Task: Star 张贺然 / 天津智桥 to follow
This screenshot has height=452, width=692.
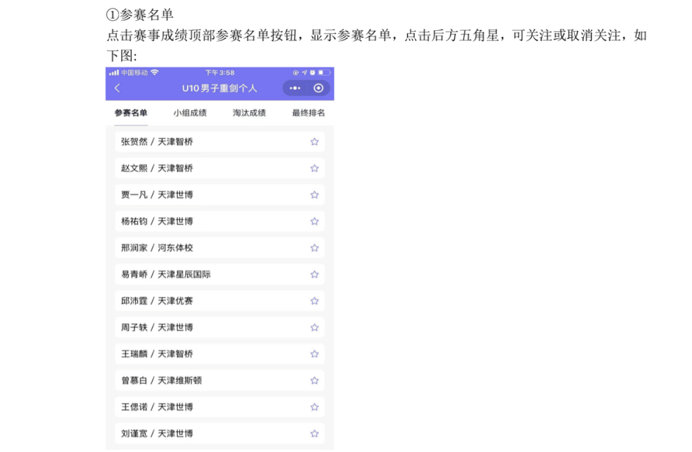Action: (x=315, y=142)
